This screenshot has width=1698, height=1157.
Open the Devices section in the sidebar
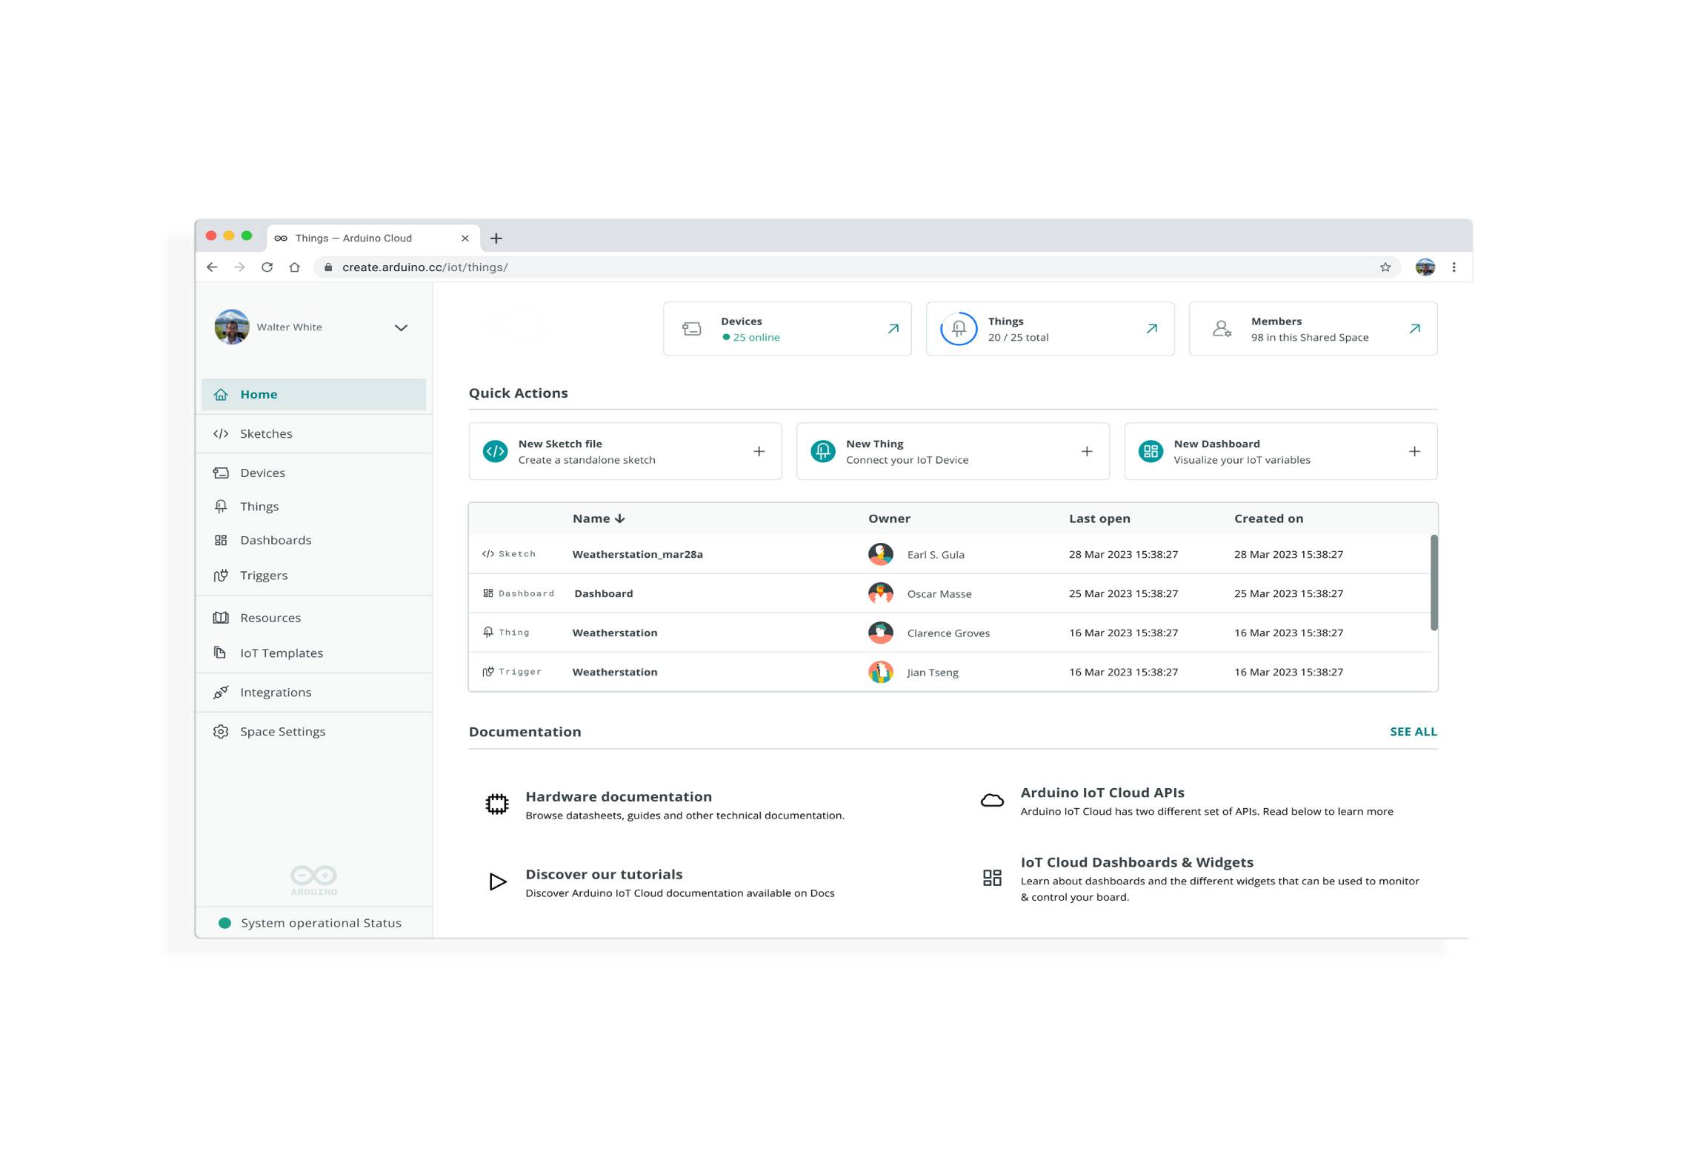pyautogui.click(x=262, y=472)
